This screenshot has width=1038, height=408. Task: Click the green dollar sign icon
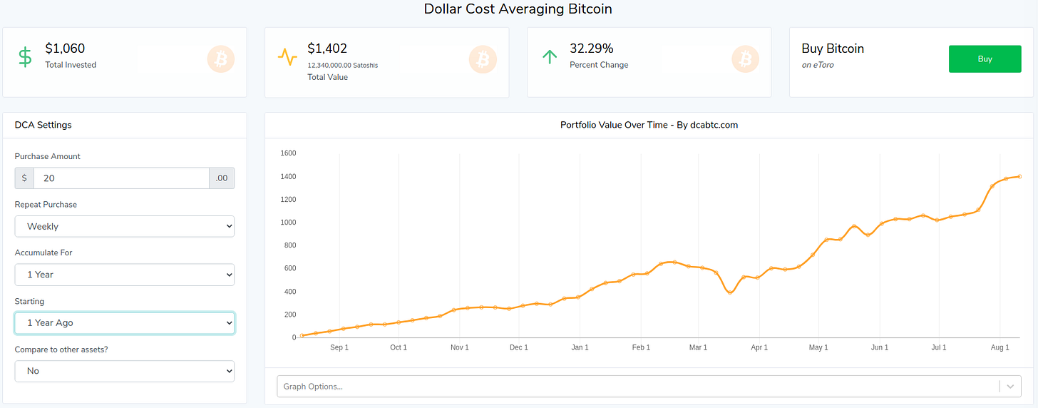click(25, 57)
